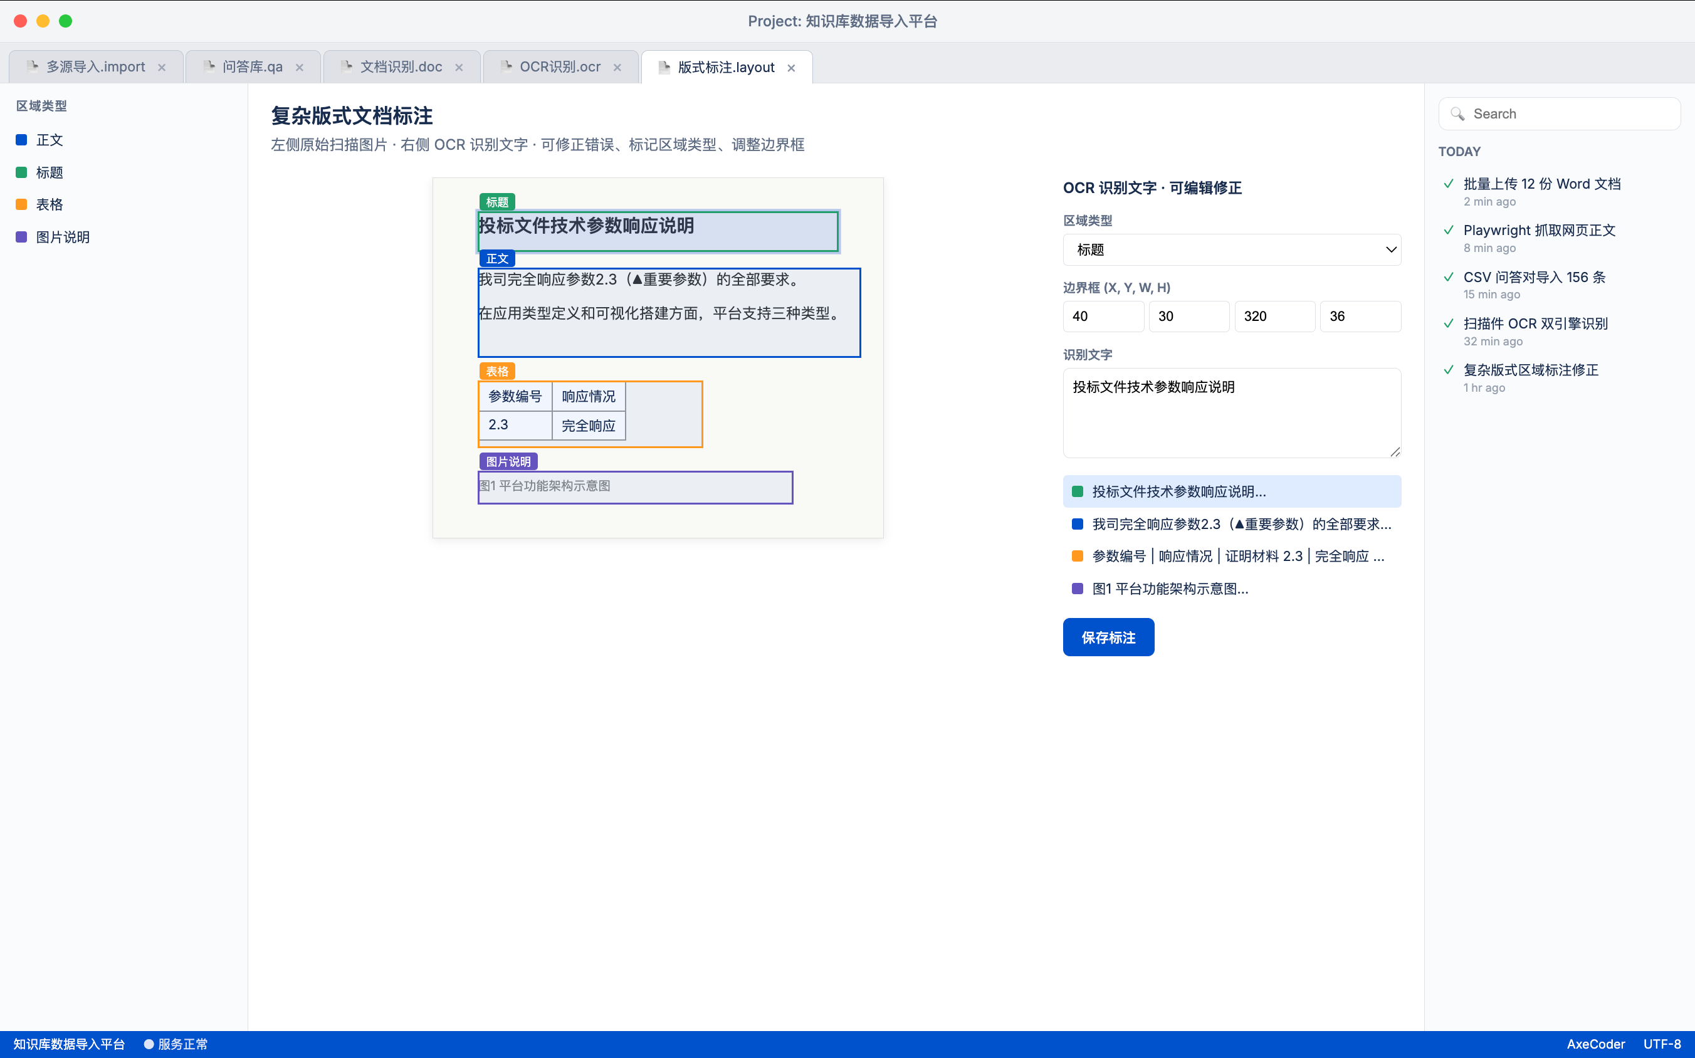1695x1058 pixels.
Task: Click AxeCoder in the status bar
Action: tap(1595, 1044)
